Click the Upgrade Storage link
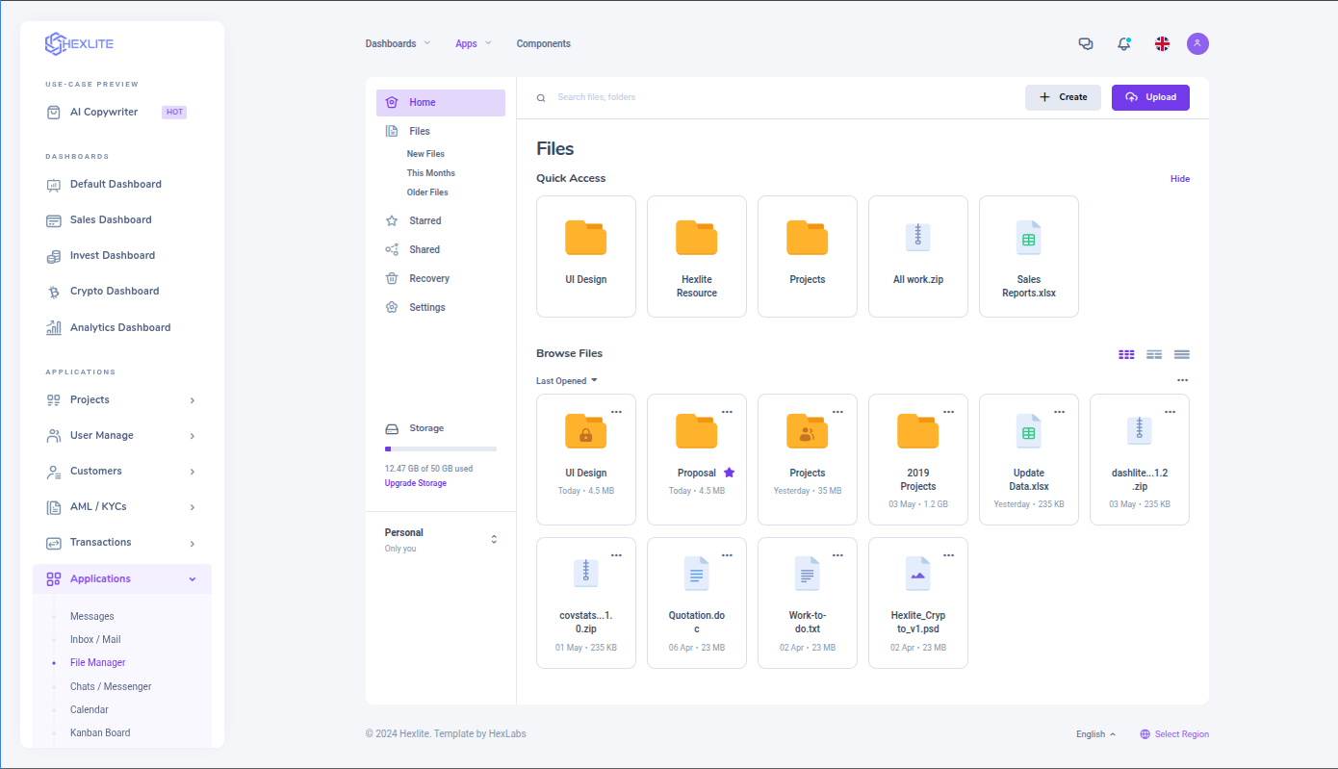 [x=415, y=483]
